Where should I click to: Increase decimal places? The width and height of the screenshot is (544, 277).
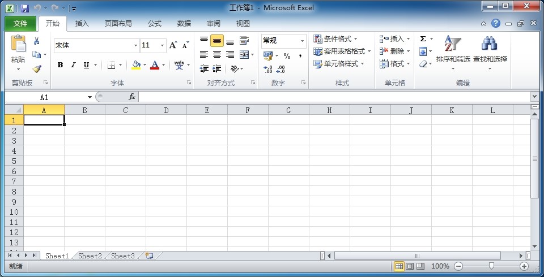pyautogui.click(x=268, y=69)
